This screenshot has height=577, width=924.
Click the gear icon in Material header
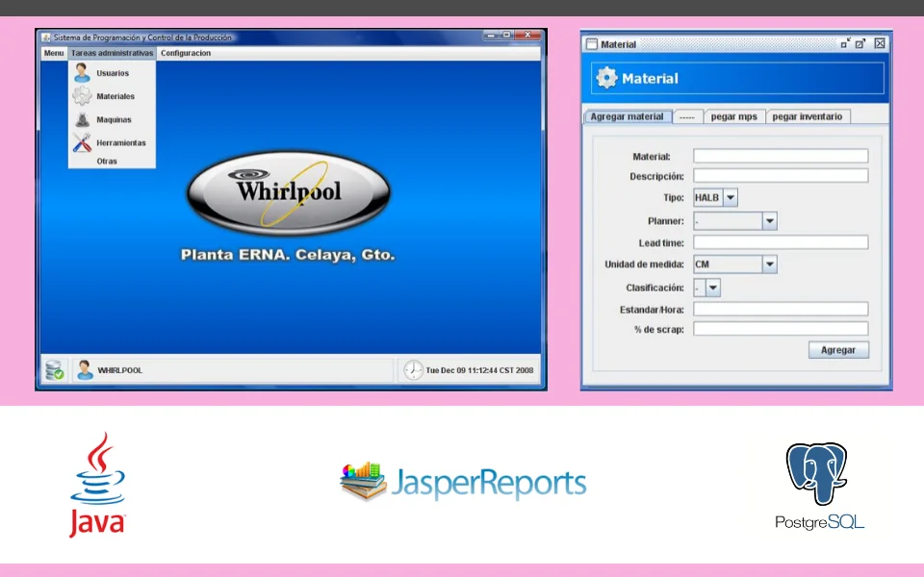pos(606,78)
